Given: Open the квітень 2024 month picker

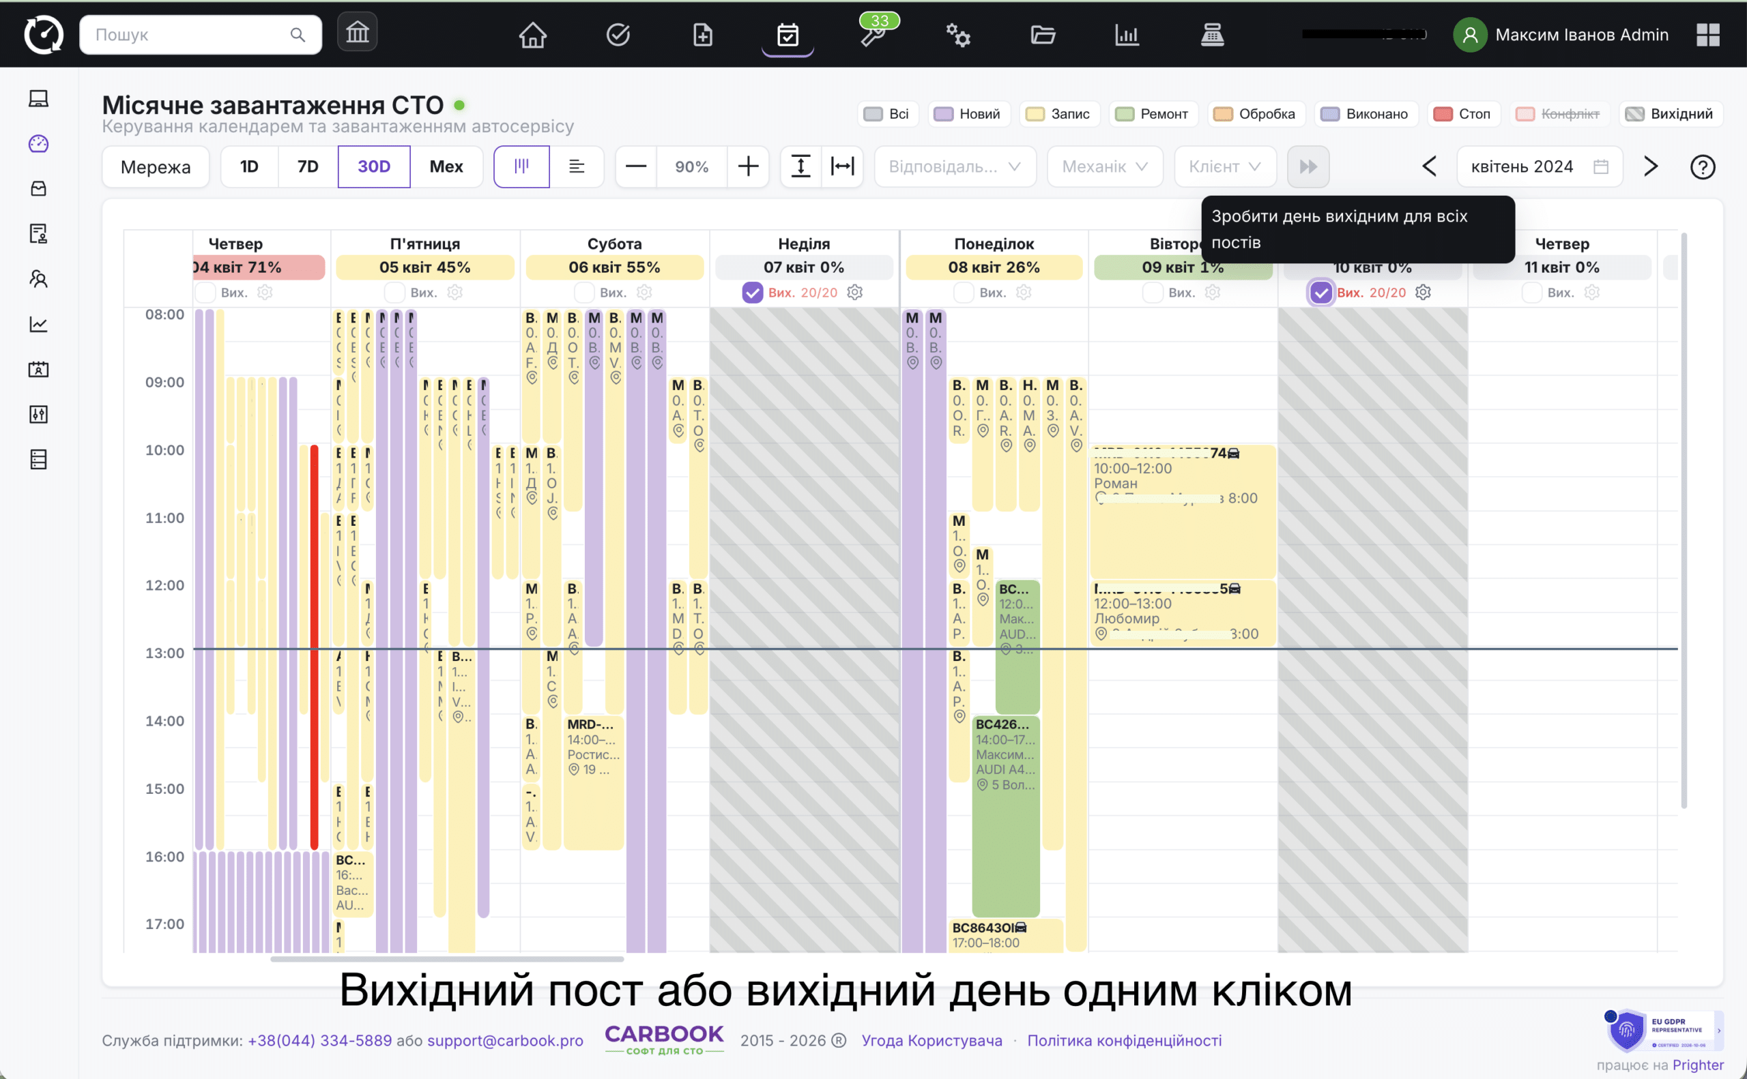Looking at the screenshot, I should click(1540, 167).
